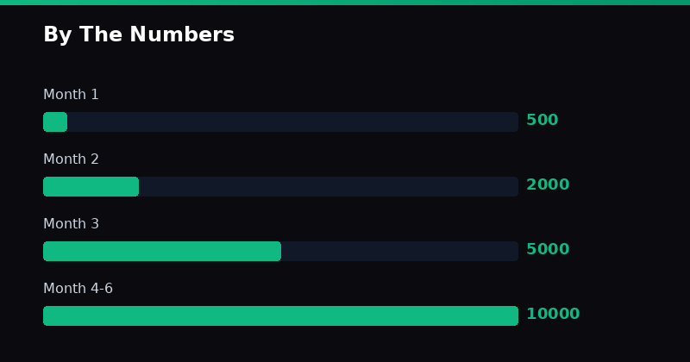Select the "Month 1" label

71,95
